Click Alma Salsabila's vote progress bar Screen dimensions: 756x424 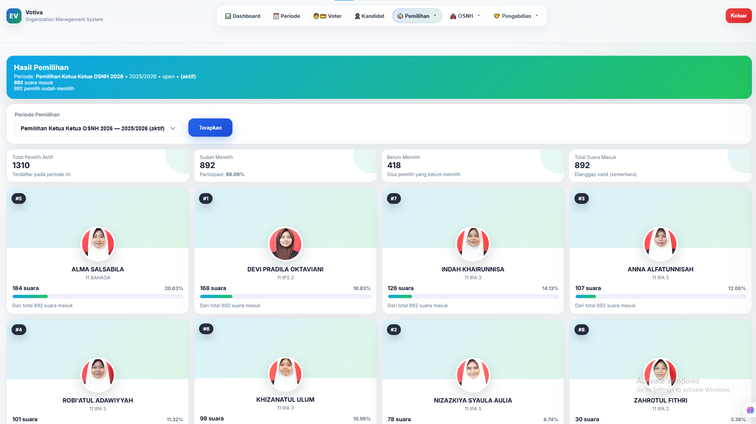coord(98,296)
